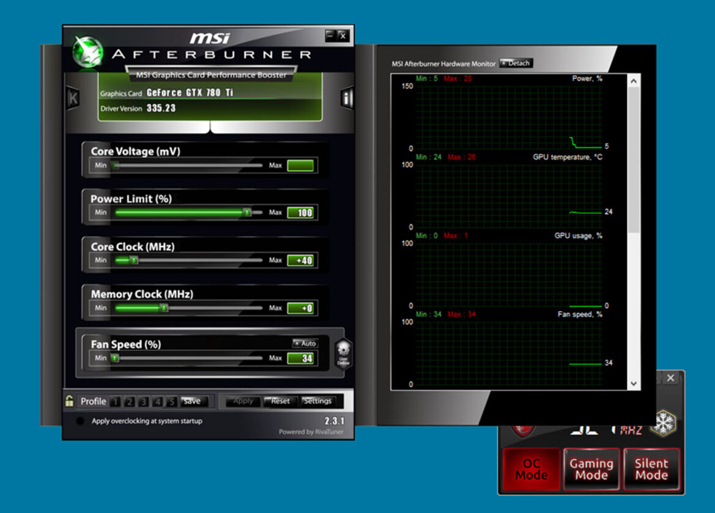Save the current profile
This screenshot has height=513, width=715.
click(194, 401)
